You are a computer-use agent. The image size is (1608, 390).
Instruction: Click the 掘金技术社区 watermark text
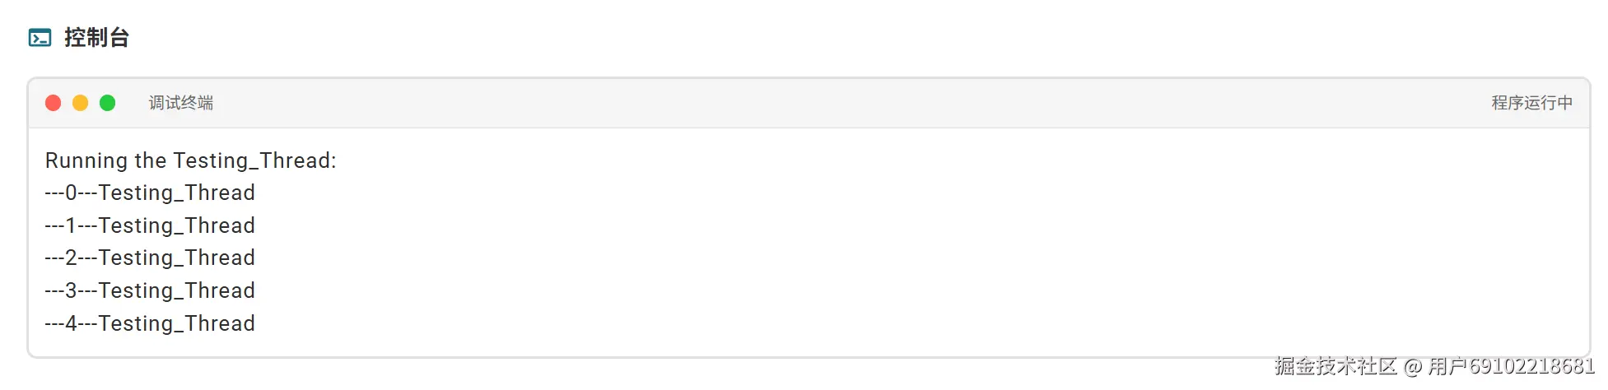(1335, 366)
